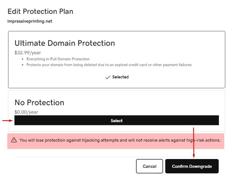Image resolution: width=232 pixels, height=177 pixels.
Task: Click the red arrow pointing to Confirm Downgrade
Action: [193, 143]
